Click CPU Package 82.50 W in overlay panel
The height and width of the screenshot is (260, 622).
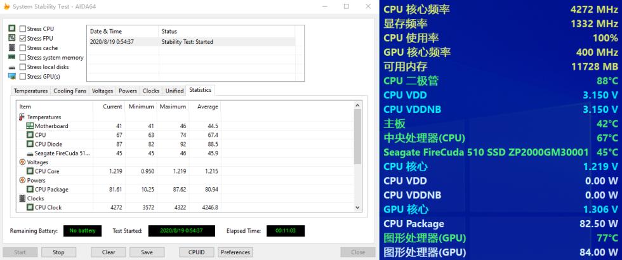click(501, 223)
